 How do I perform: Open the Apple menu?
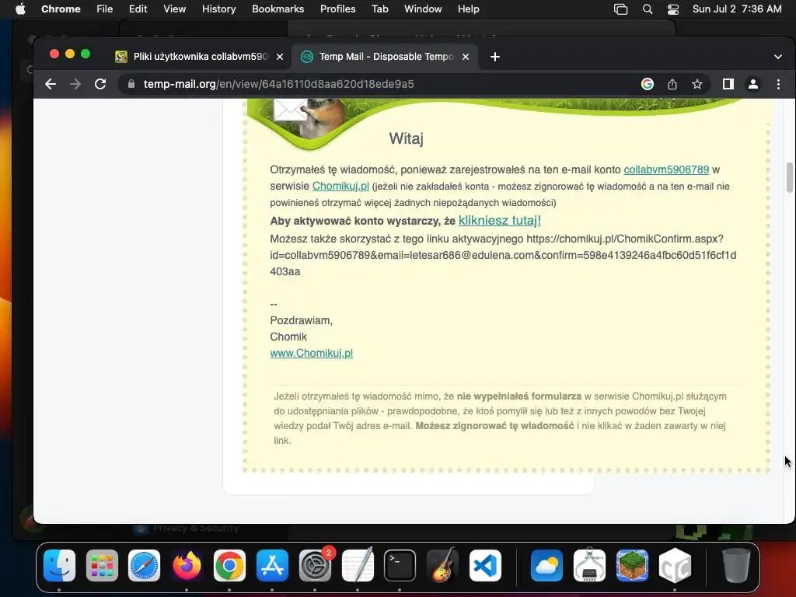point(20,9)
